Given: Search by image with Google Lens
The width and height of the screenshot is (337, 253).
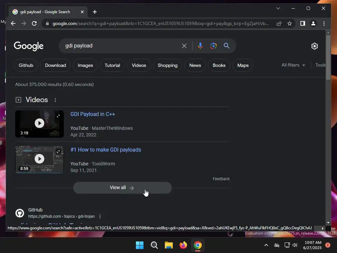Looking at the screenshot, I should click(213, 45).
